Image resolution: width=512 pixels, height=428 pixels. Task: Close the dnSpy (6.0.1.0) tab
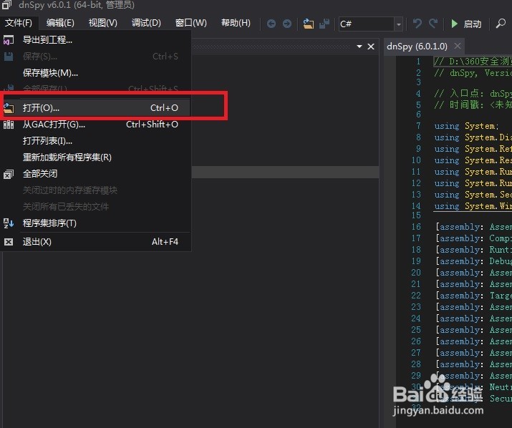point(458,46)
